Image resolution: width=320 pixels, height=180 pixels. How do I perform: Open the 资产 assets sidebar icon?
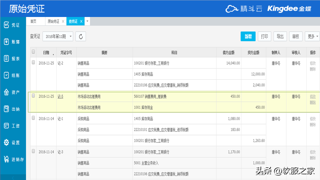(x=6, y=92)
